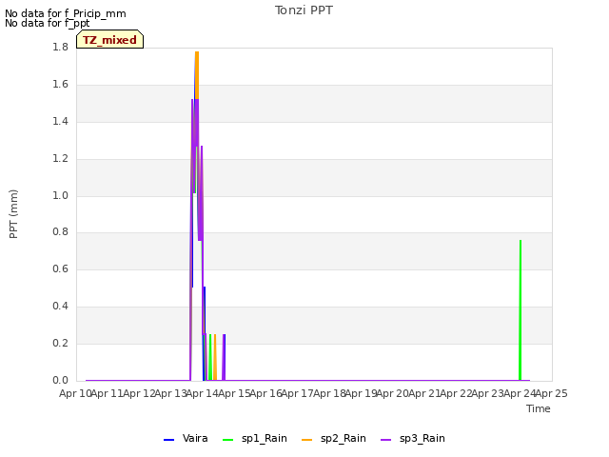
Task: Click the 0.2 y-axis tick label
Action: point(60,343)
